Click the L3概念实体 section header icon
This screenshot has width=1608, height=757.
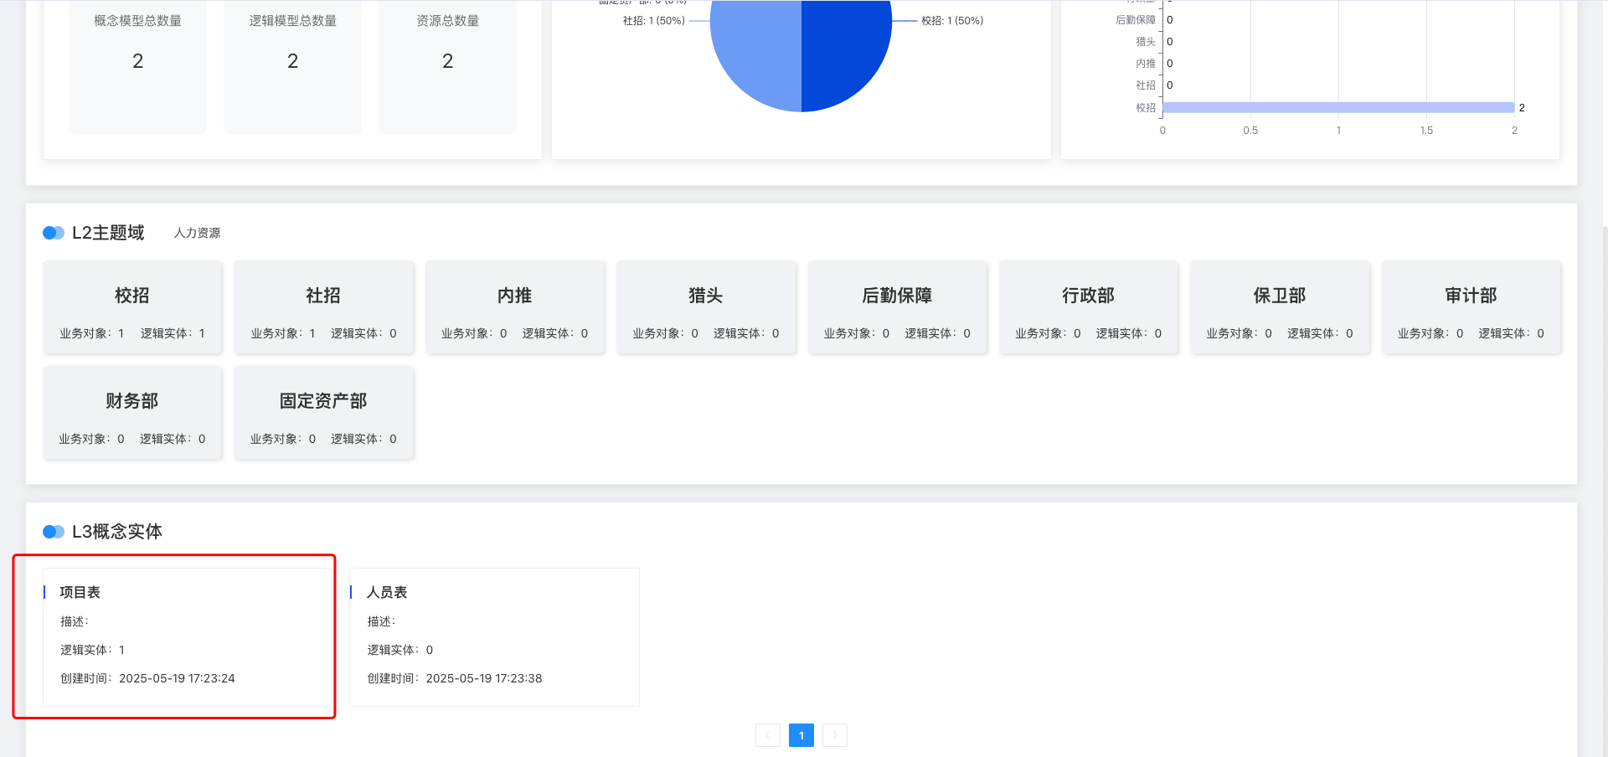(54, 532)
